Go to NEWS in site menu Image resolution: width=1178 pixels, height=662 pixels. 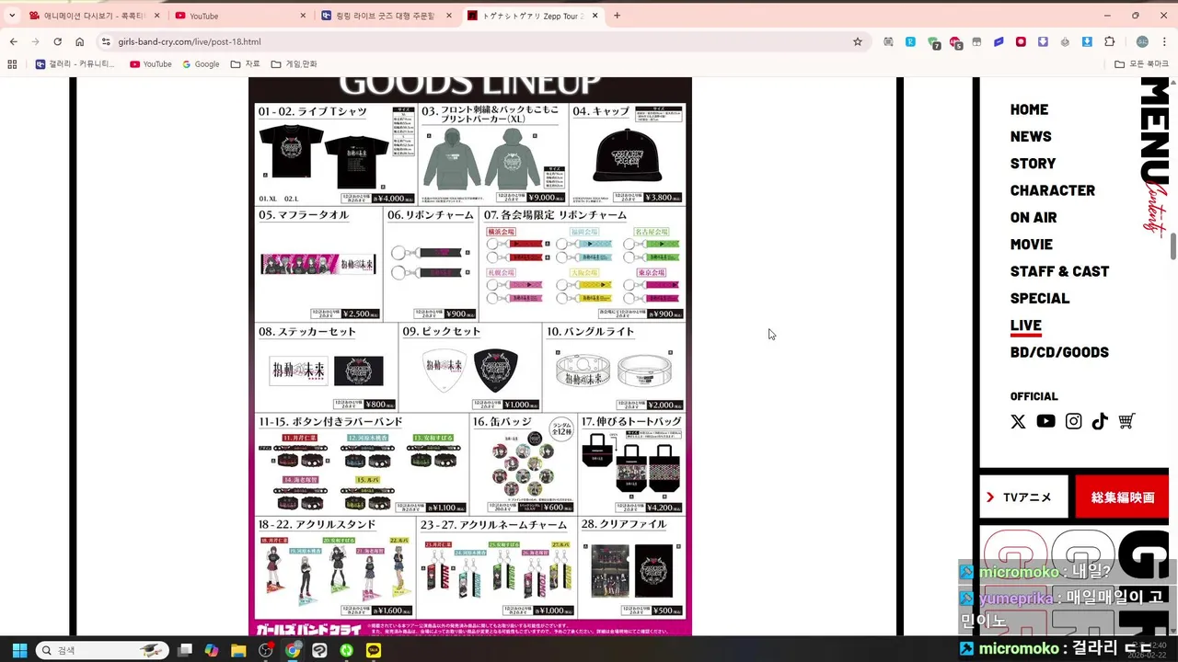pyautogui.click(x=1031, y=136)
